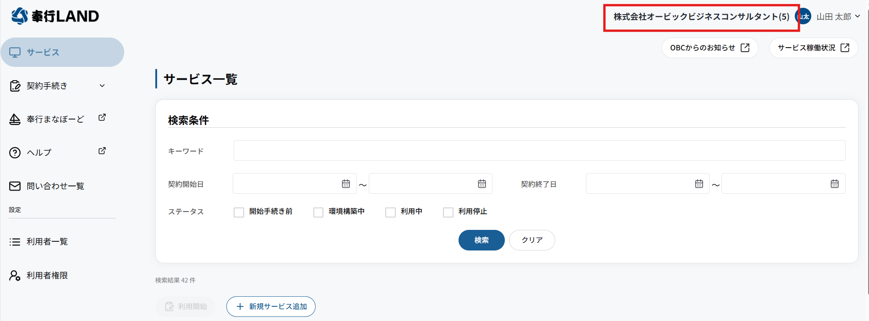Open the company selector 株式会社オービックビジネスコンサルタント(5)
Screen dimensions: 869x321
click(x=701, y=17)
